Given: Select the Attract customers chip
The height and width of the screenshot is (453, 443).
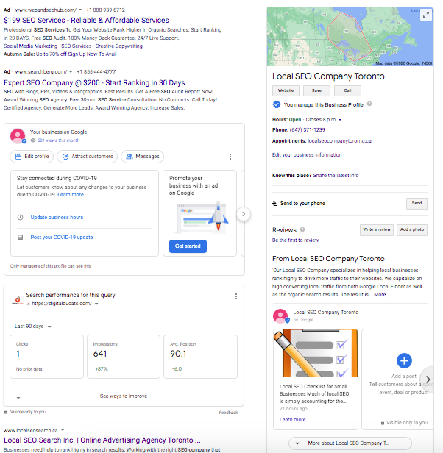Looking at the screenshot, I should (88, 157).
